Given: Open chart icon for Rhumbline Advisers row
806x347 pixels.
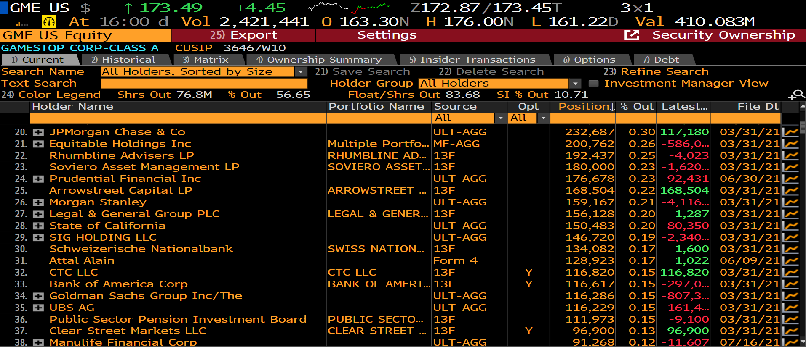Looking at the screenshot, I should pyautogui.click(x=790, y=155).
